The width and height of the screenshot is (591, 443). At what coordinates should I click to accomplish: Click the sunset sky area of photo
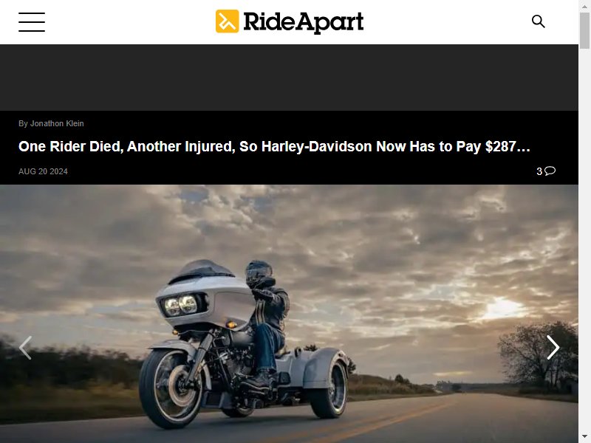[x=503, y=308]
